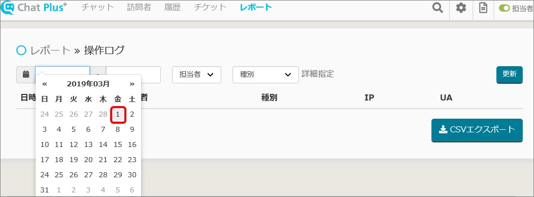Open the document page icon
Image resolution: width=534 pixels, height=197 pixels.
click(x=483, y=8)
